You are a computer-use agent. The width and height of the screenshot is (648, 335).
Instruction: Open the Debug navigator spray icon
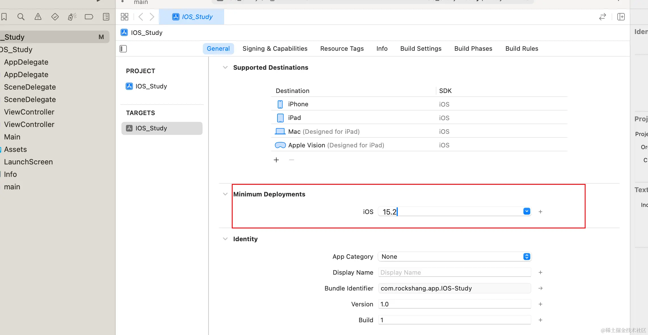pyautogui.click(x=72, y=17)
